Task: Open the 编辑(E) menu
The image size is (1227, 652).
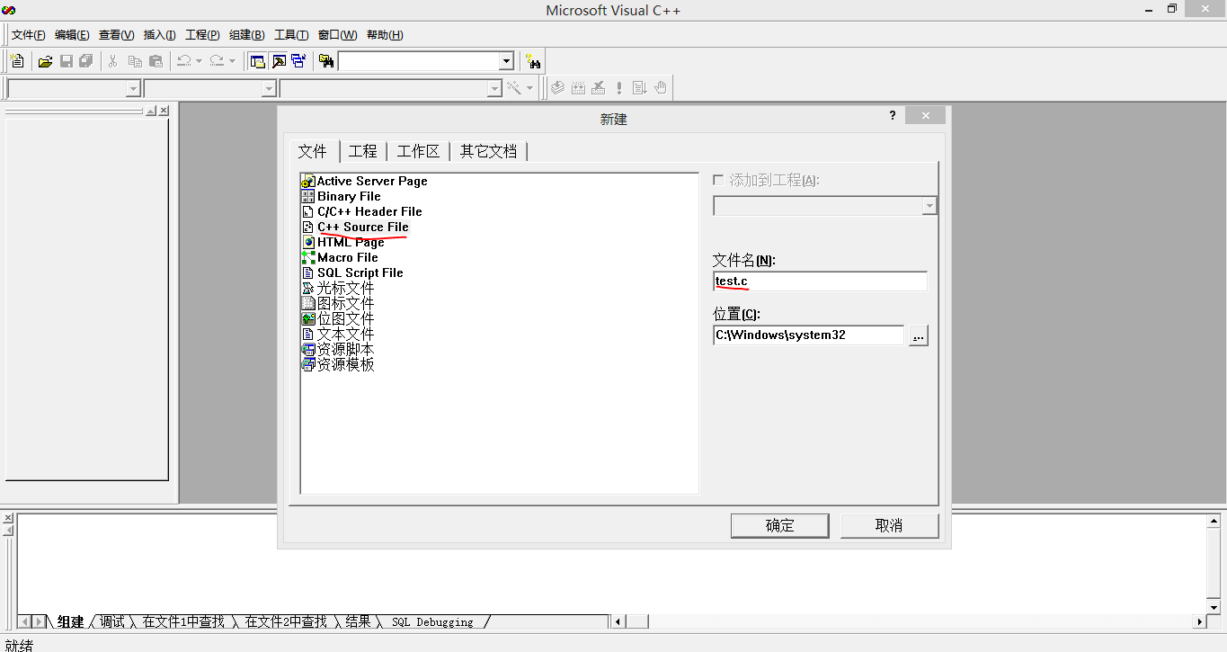Action: click(72, 35)
